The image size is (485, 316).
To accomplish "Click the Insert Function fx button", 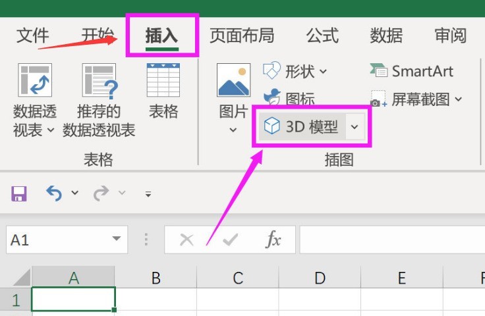I will pos(273,240).
